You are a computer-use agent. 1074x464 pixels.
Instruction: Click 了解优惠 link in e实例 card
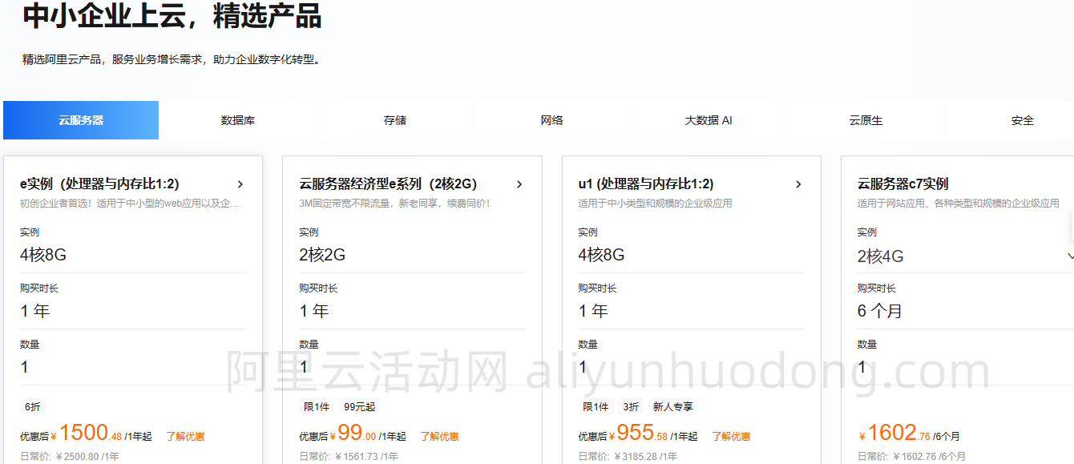coord(185,437)
